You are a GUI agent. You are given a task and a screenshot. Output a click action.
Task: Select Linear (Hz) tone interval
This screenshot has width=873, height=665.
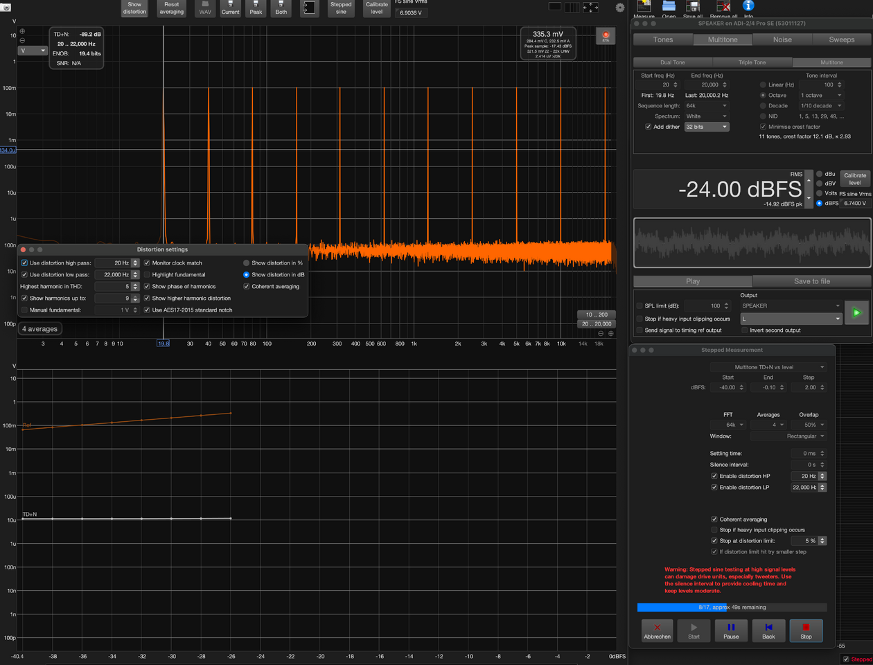(x=763, y=85)
